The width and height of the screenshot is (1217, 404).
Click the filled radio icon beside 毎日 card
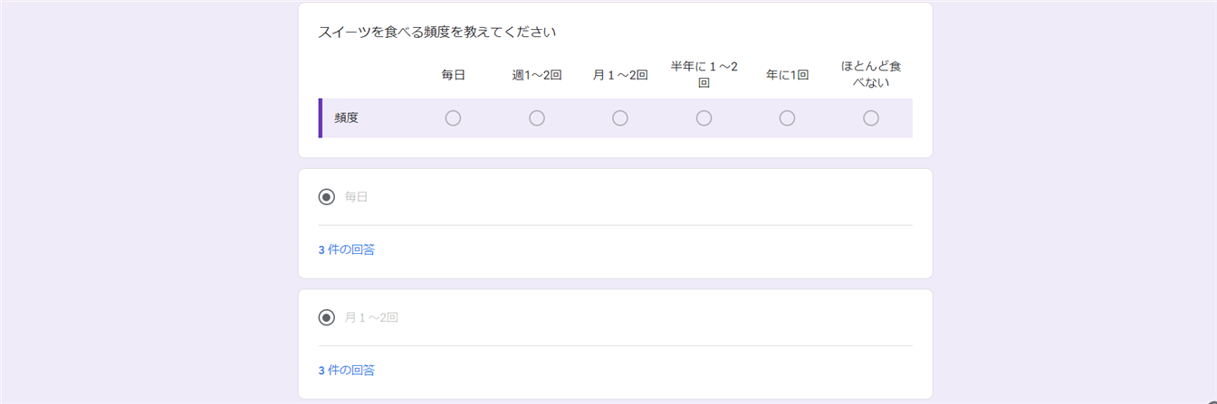[327, 197]
